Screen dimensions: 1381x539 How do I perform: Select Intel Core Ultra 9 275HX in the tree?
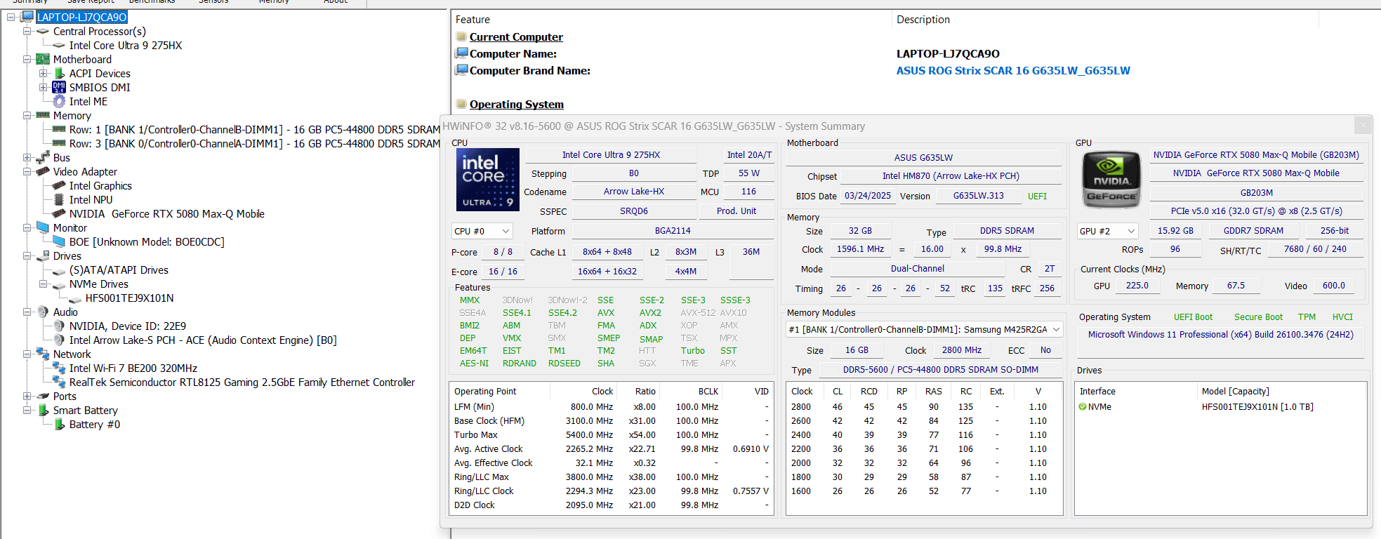point(126,46)
